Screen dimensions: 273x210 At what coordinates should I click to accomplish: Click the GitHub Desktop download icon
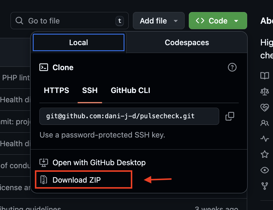44,162
